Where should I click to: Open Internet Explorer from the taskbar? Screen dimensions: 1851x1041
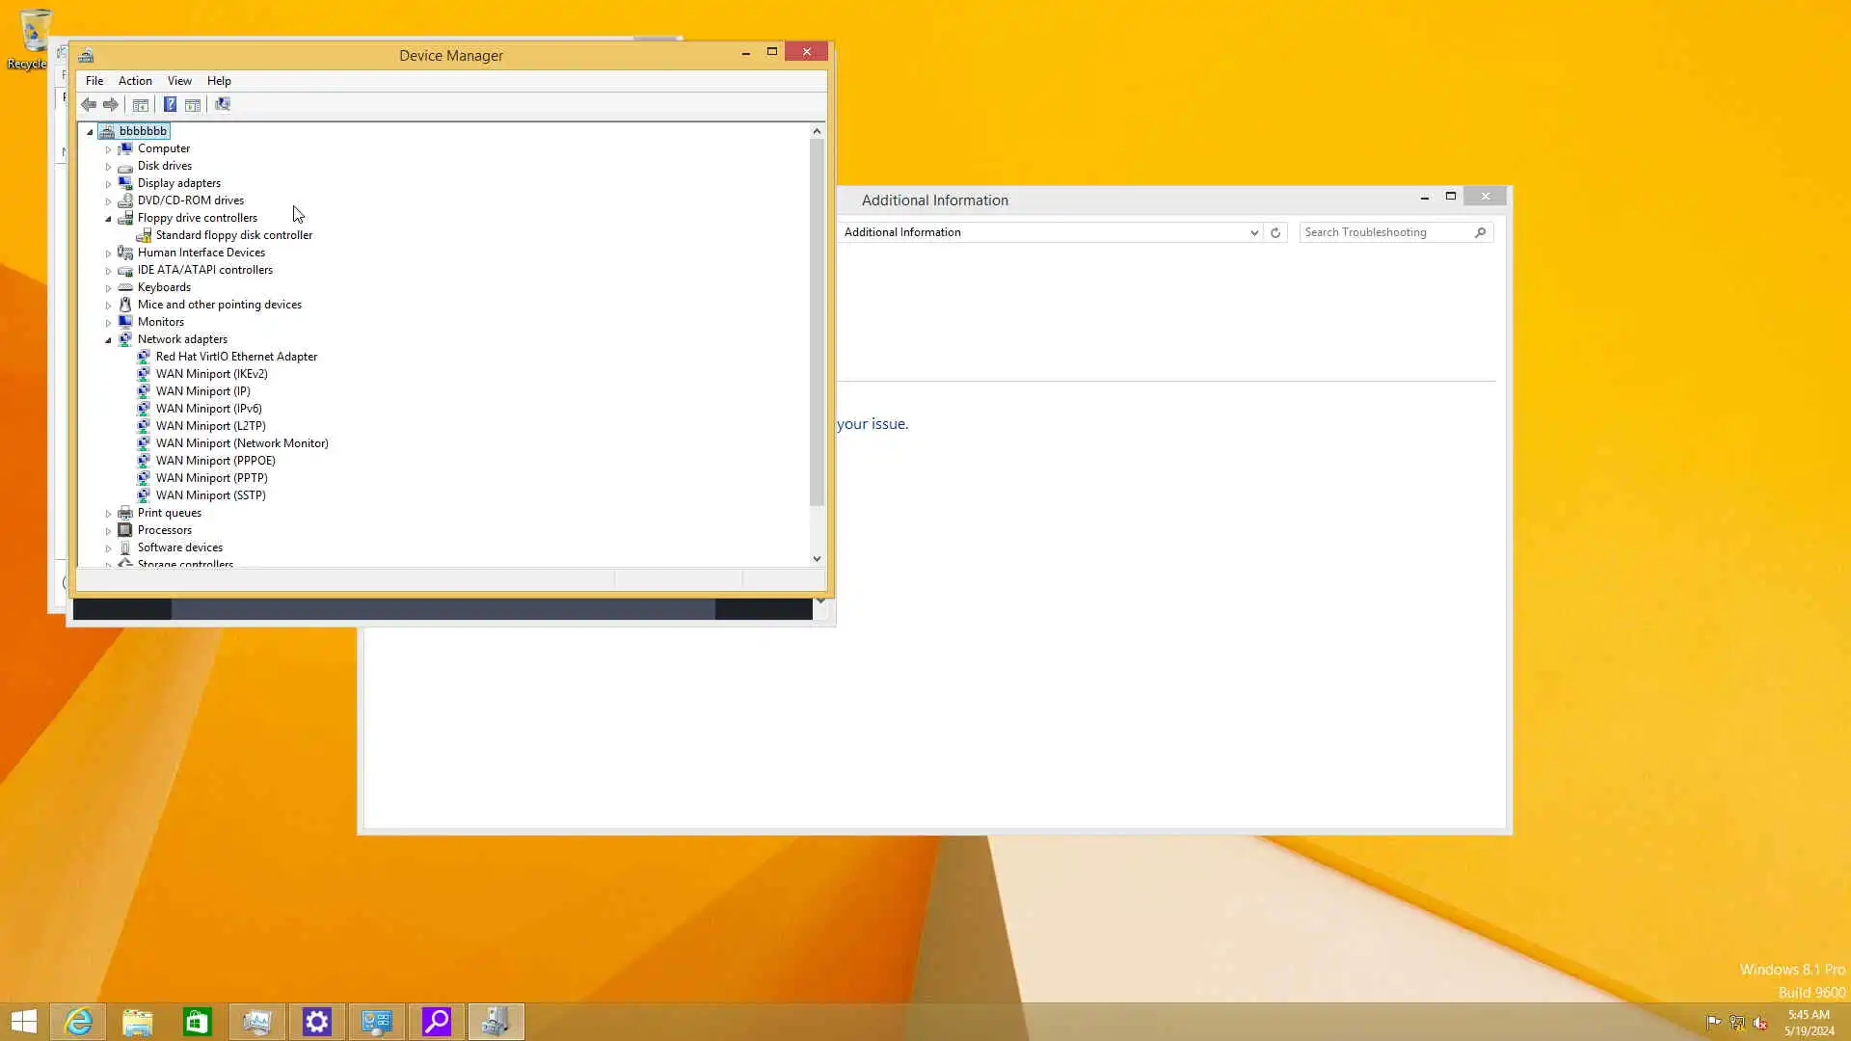(78, 1021)
